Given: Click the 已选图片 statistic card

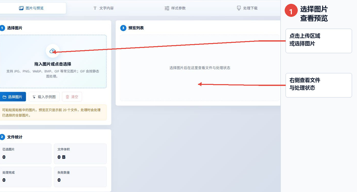Looking at the screenshot, I should click(x=25, y=154).
